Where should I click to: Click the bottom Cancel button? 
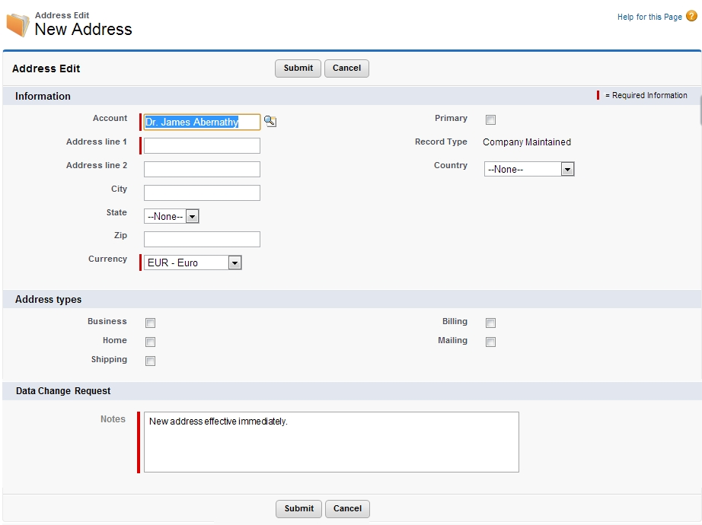(347, 509)
